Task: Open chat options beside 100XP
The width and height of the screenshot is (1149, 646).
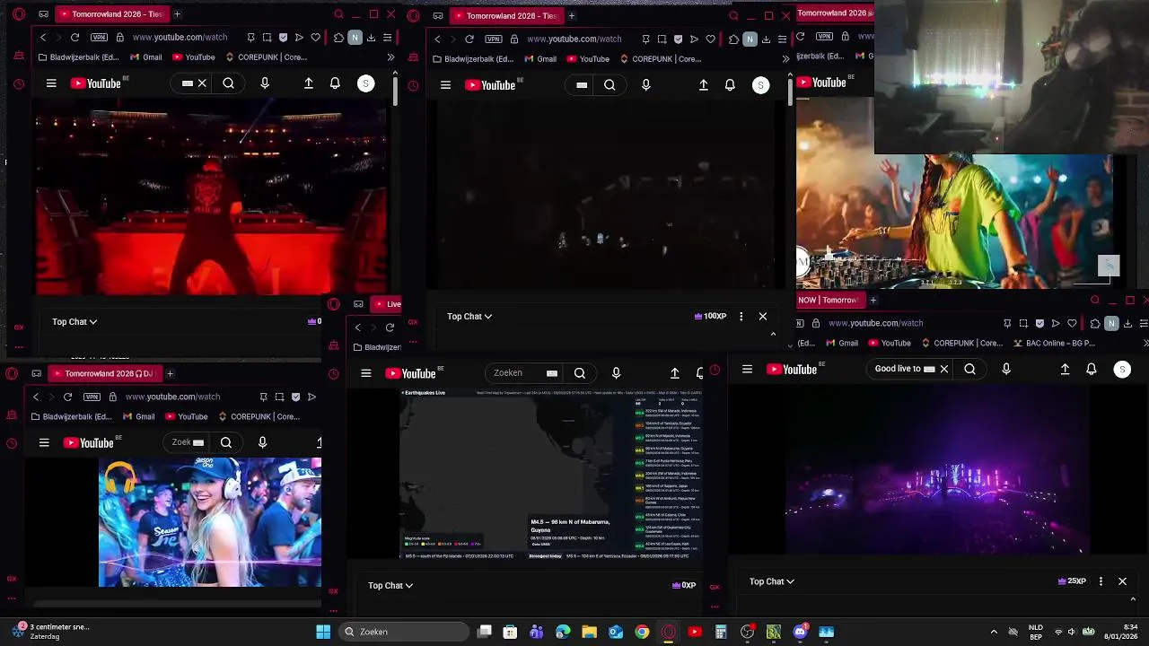Action: point(741,316)
